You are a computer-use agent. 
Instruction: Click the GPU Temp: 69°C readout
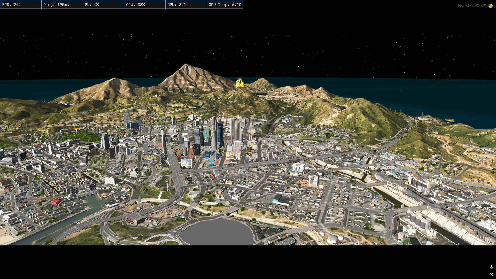225,4
